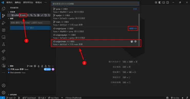This screenshot has width=190, height=99.
Task: Click the fetch icon in graph header
Action: point(39,66)
